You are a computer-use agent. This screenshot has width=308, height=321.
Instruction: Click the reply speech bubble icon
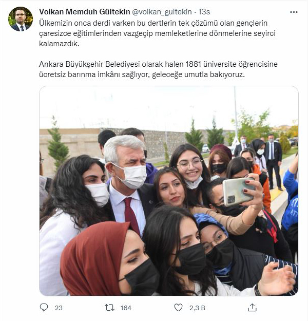pyautogui.click(x=44, y=308)
